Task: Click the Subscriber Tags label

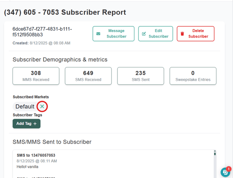Action: pyautogui.click(x=27, y=115)
